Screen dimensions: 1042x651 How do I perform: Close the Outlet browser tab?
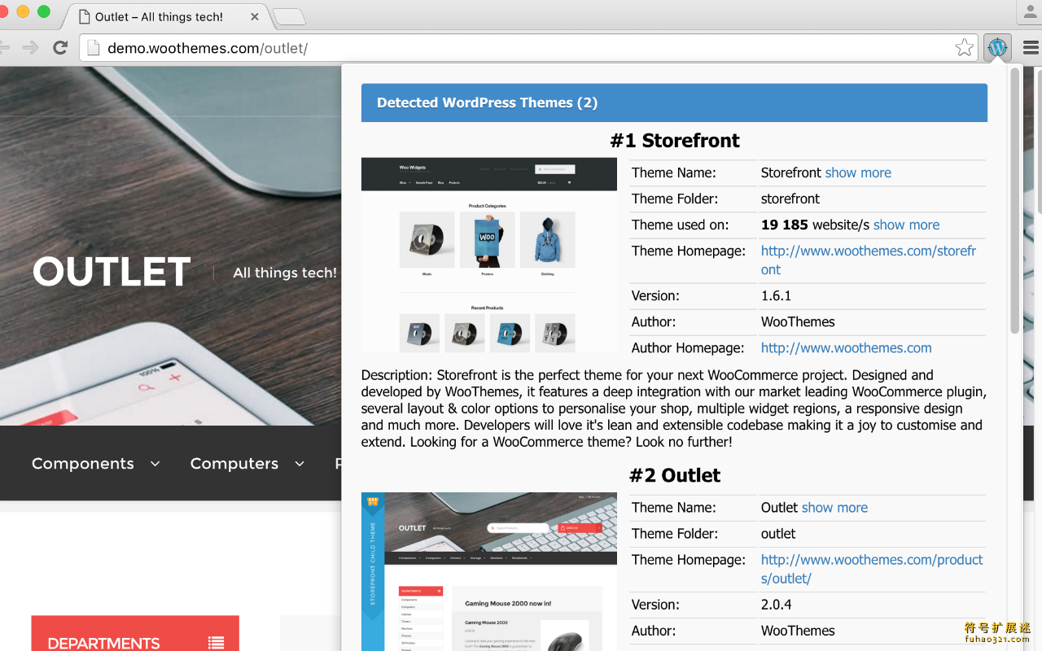[255, 16]
